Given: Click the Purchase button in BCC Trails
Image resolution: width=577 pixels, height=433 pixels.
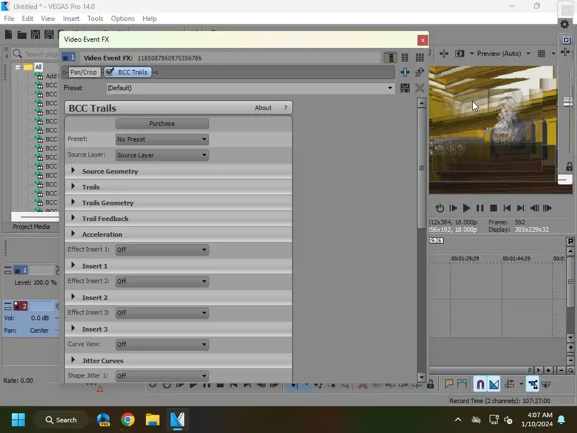Looking at the screenshot, I should 162,123.
